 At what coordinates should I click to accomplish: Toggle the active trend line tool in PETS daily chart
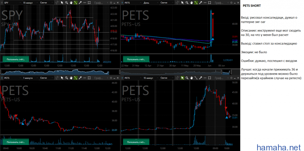[196, 3]
